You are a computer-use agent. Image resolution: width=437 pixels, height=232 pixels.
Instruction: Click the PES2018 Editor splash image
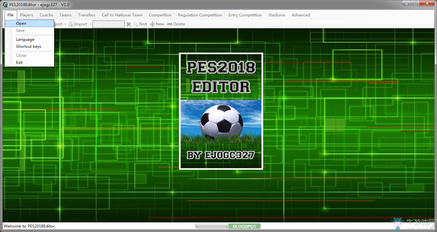[221, 111]
